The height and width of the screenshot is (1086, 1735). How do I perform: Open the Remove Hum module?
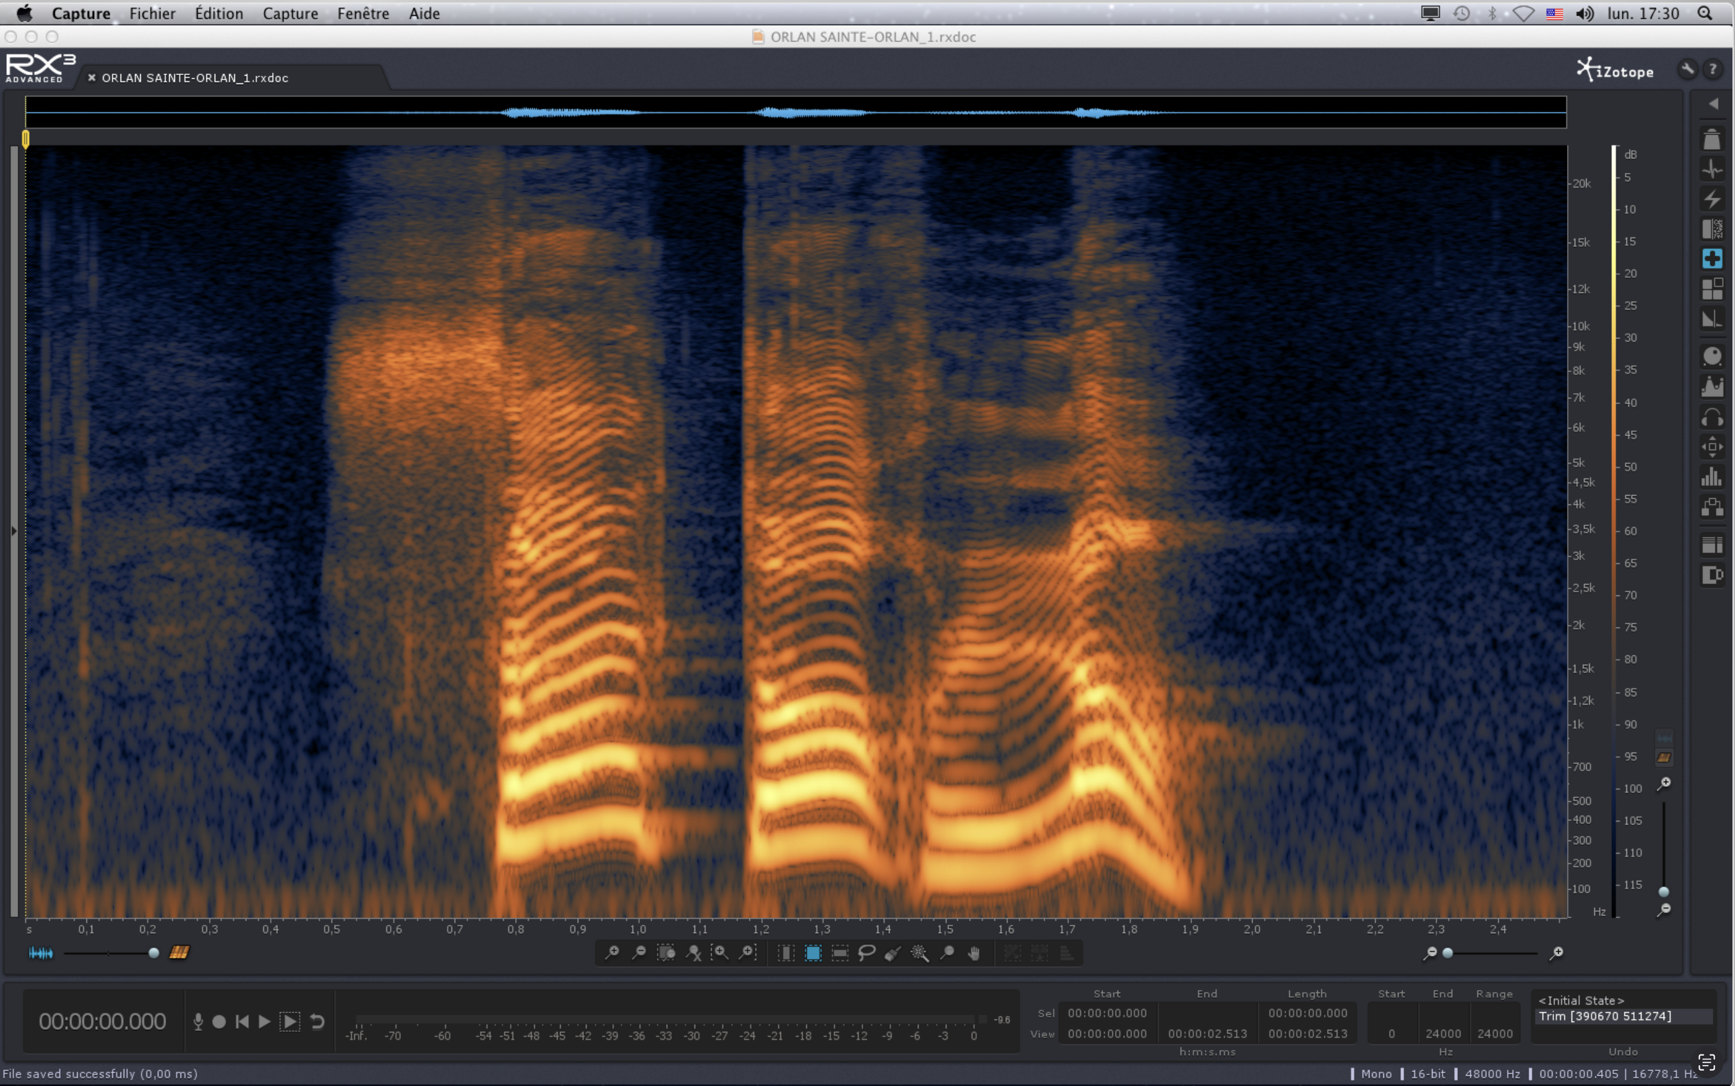coord(1712,199)
